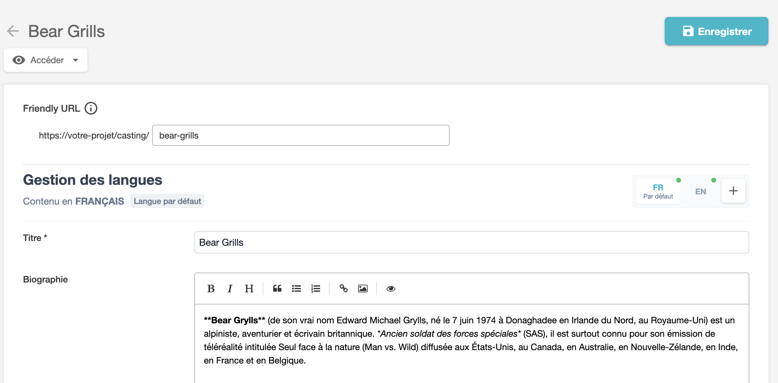Open the Friendly URL info tooltip icon
The image size is (778, 383).
coord(91,109)
